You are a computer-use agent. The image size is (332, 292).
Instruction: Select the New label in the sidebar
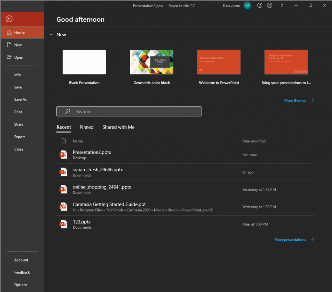click(18, 45)
